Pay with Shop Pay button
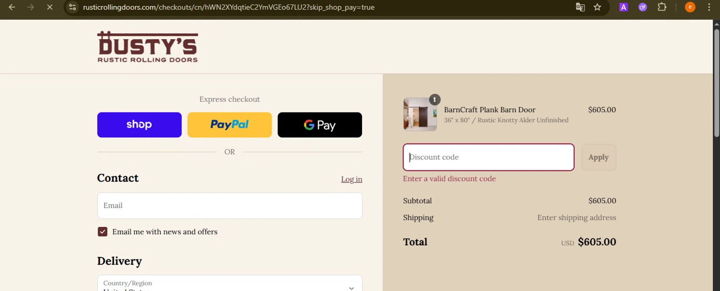 pos(139,125)
